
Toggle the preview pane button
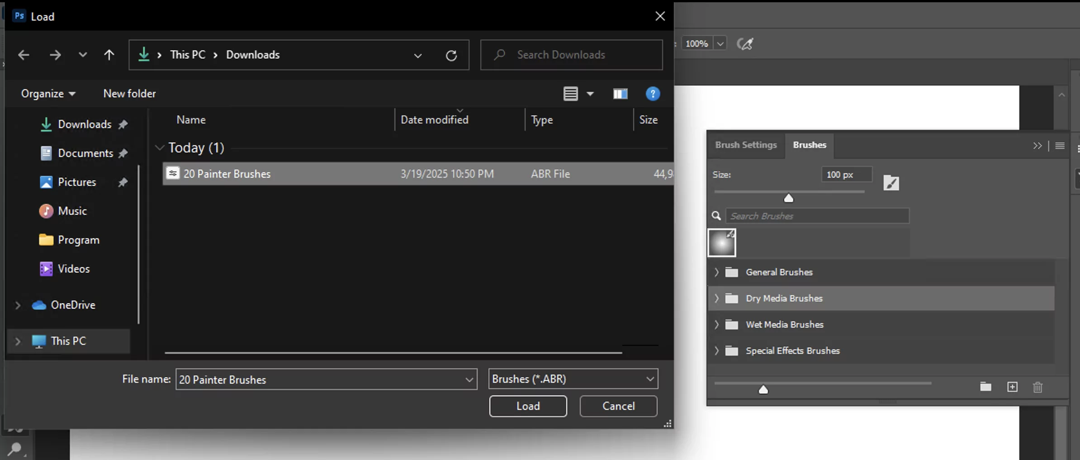point(620,94)
